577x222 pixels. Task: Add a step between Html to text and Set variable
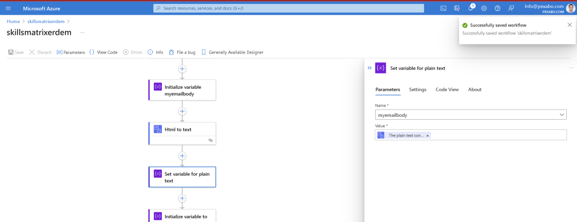(182, 156)
